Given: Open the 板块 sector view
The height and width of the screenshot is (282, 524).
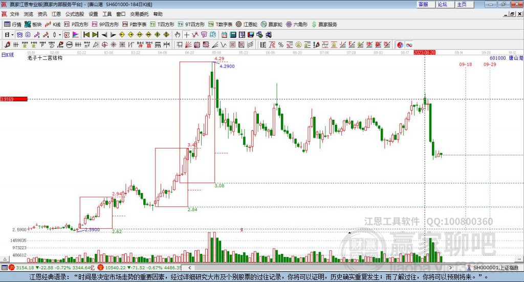Looking at the screenshot, I should pyautogui.click(x=33, y=25).
